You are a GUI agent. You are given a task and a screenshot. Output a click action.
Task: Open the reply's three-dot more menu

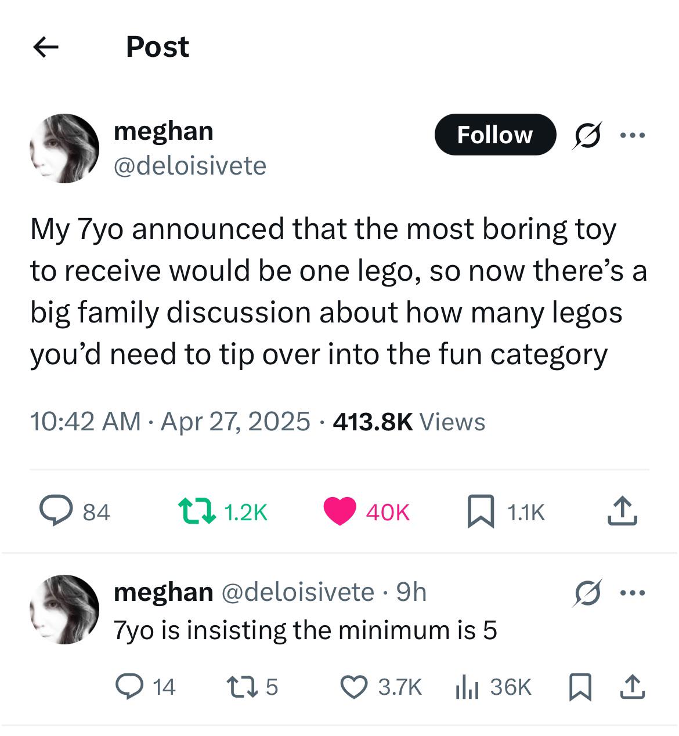pyautogui.click(x=632, y=593)
